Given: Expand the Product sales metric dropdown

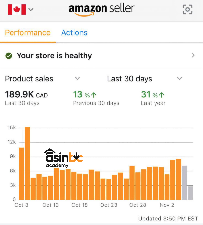Looking at the screenshot, I should [x=77, y=79].
